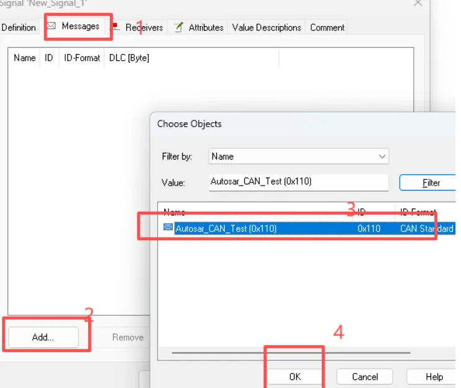The image size is (461, 388).
Task: Sort by DLC [Byte] column header
Action: (x=129, y=58)
